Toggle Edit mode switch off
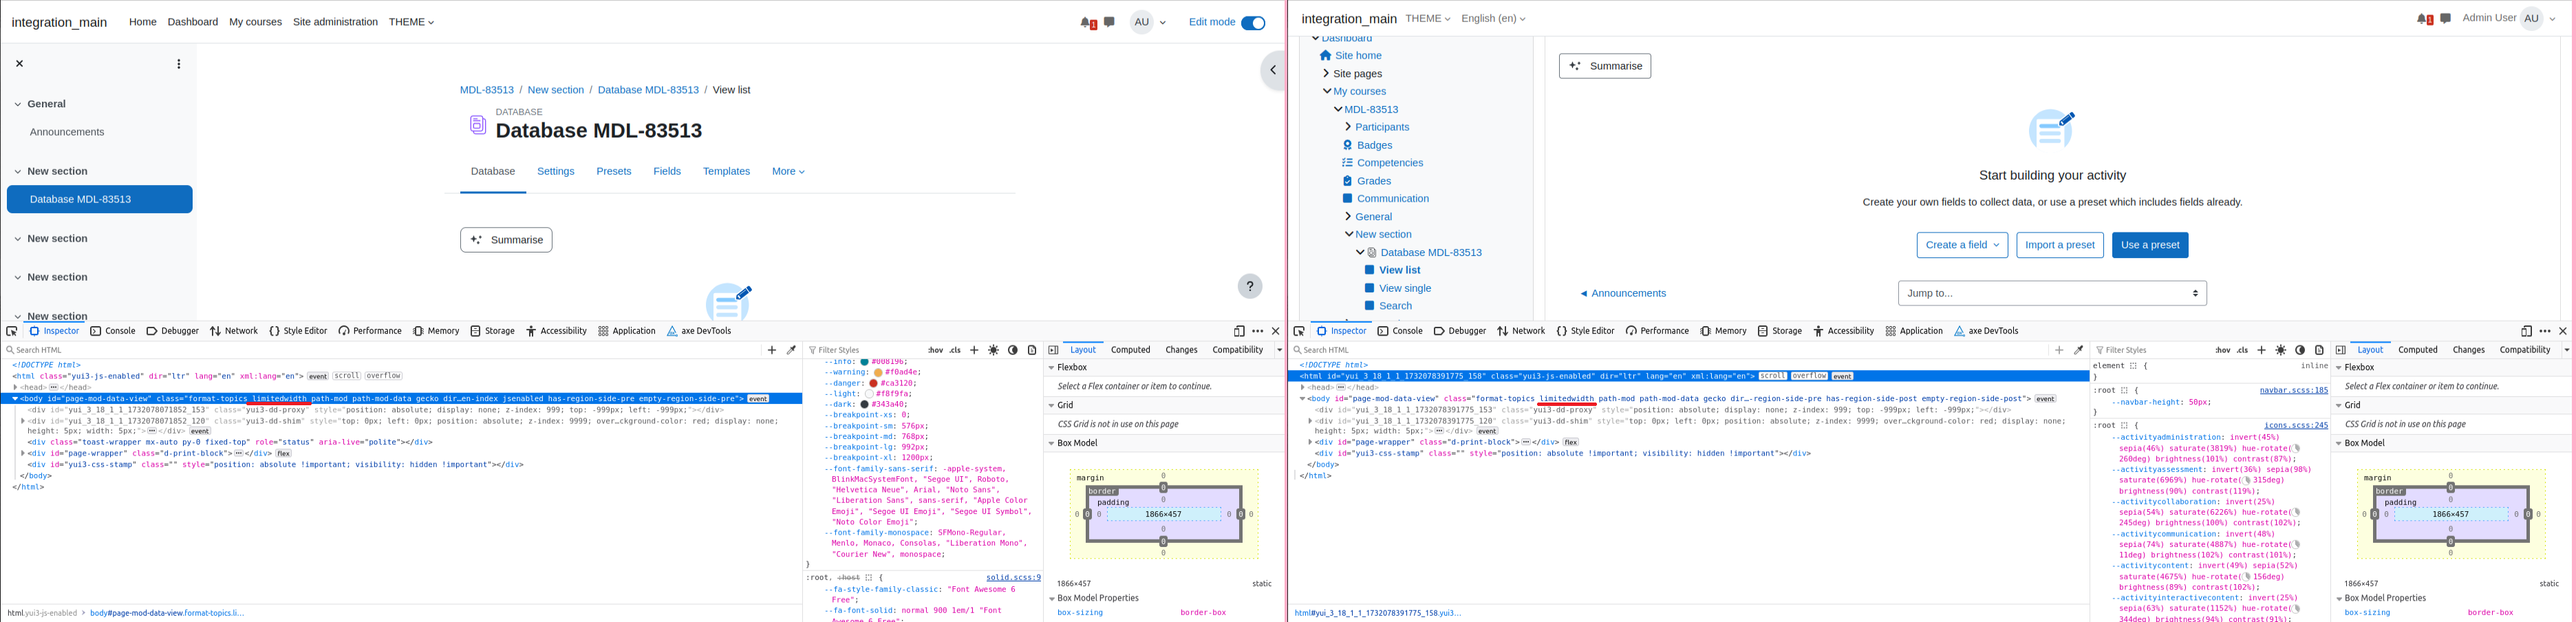2576x622 pixels. [1253, 23]
